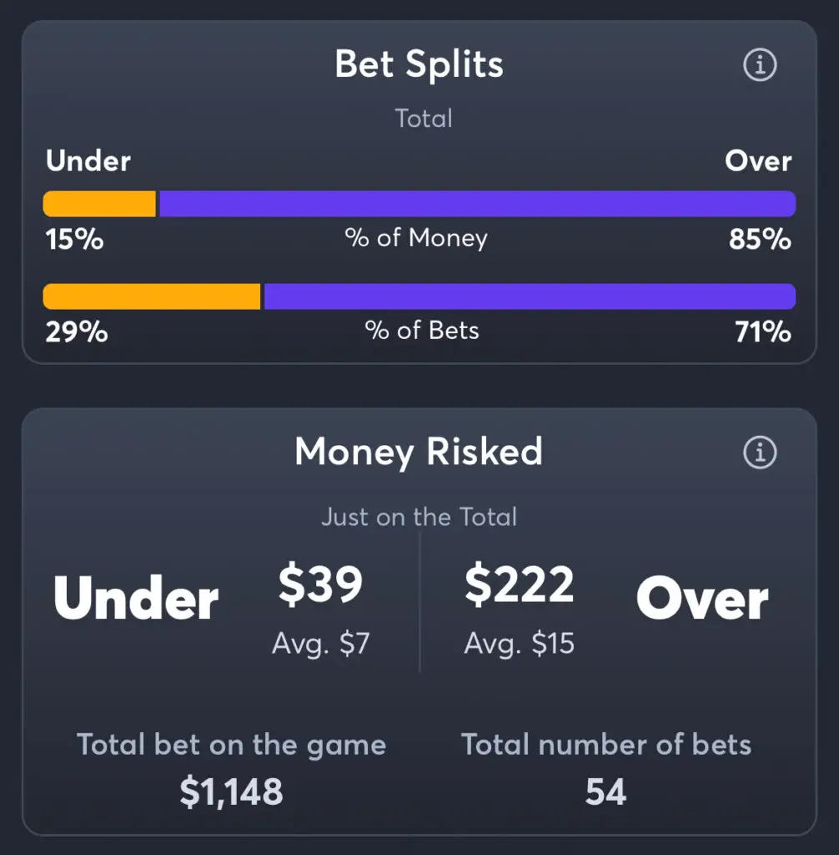Click the Total subtitle under Bet Splits
This screenshot has width=839, height=855.
(424, 119)
